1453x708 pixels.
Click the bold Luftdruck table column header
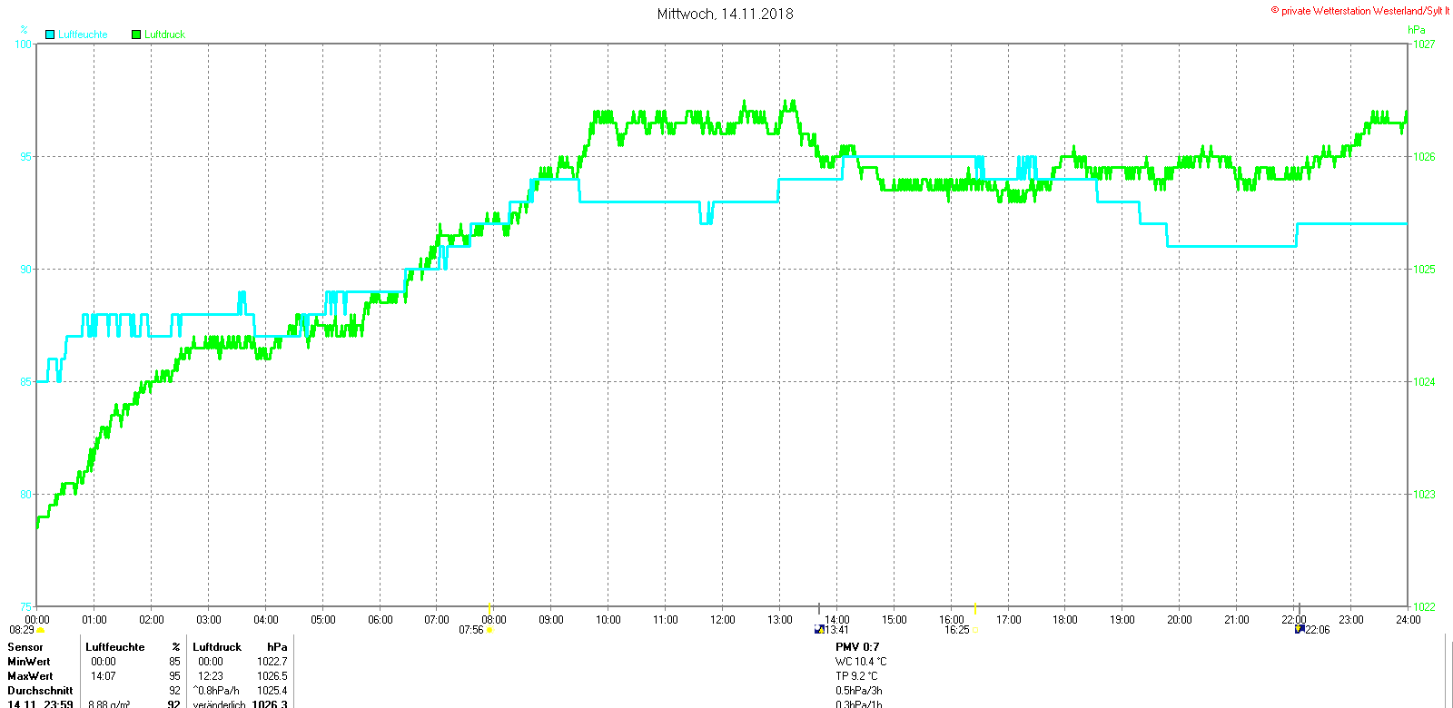217,647
